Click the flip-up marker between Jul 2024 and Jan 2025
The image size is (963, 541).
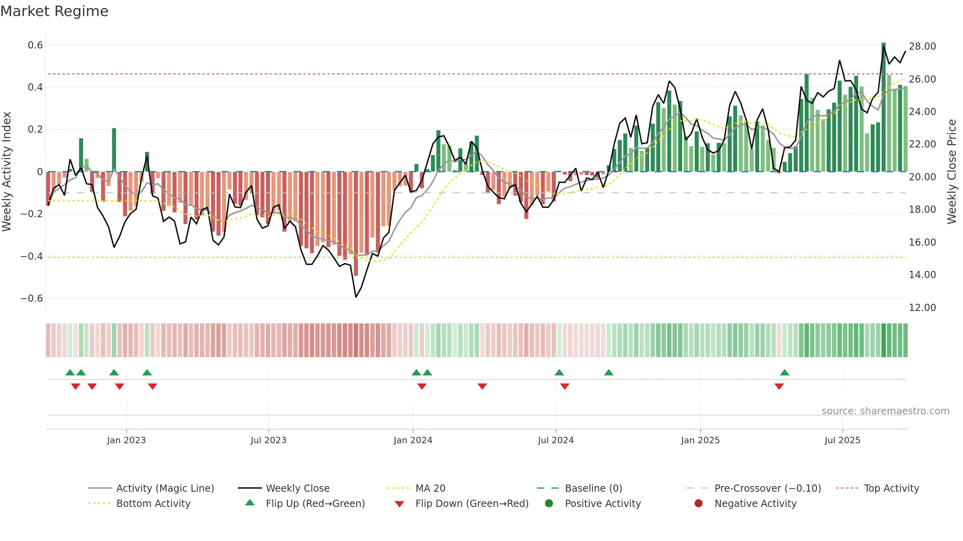(609, 372)
